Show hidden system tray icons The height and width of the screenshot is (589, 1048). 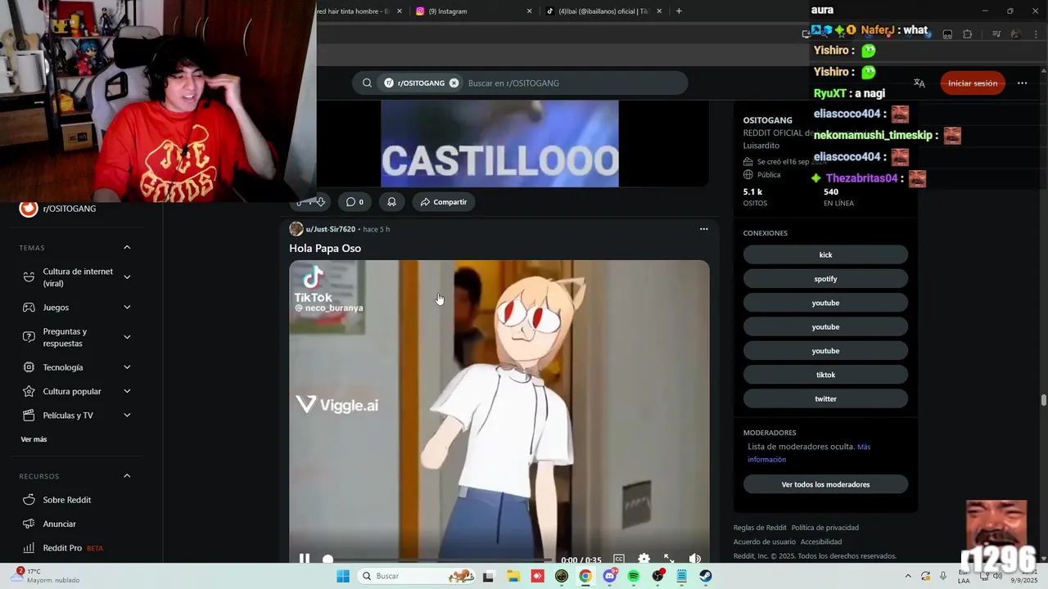907,576
